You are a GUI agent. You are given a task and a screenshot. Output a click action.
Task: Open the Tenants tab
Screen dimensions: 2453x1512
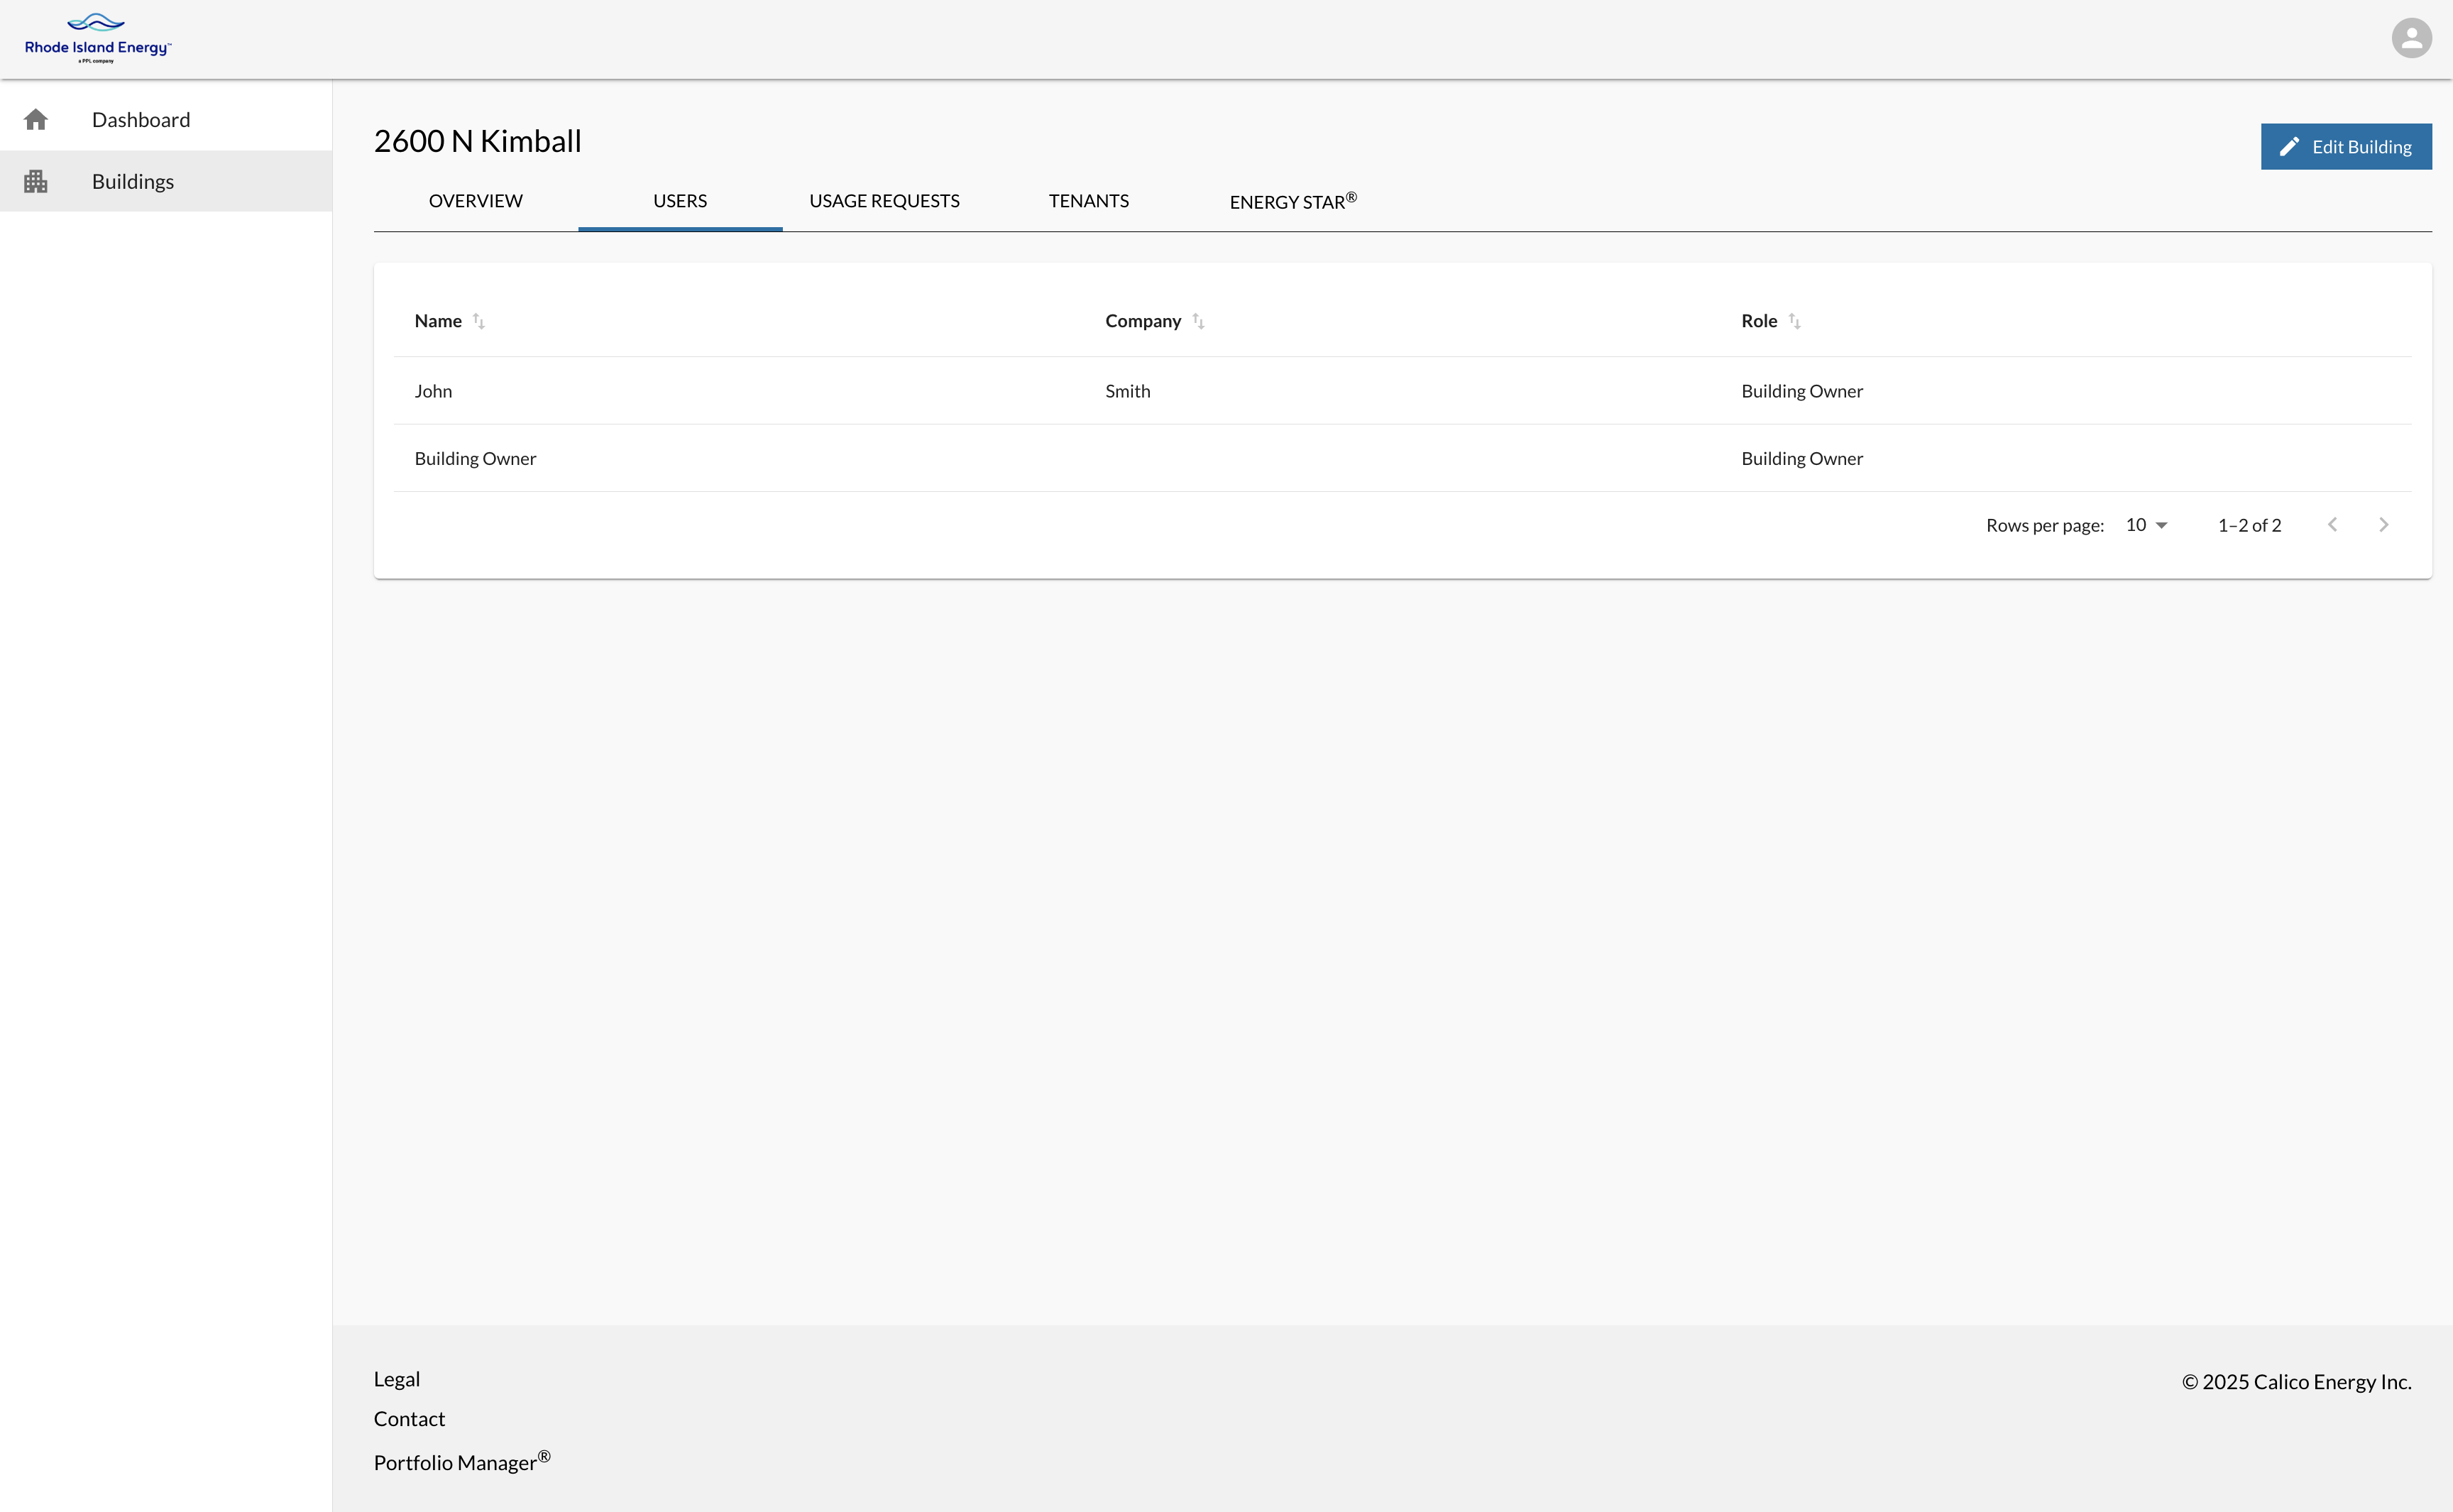(x=1087, y=201)
